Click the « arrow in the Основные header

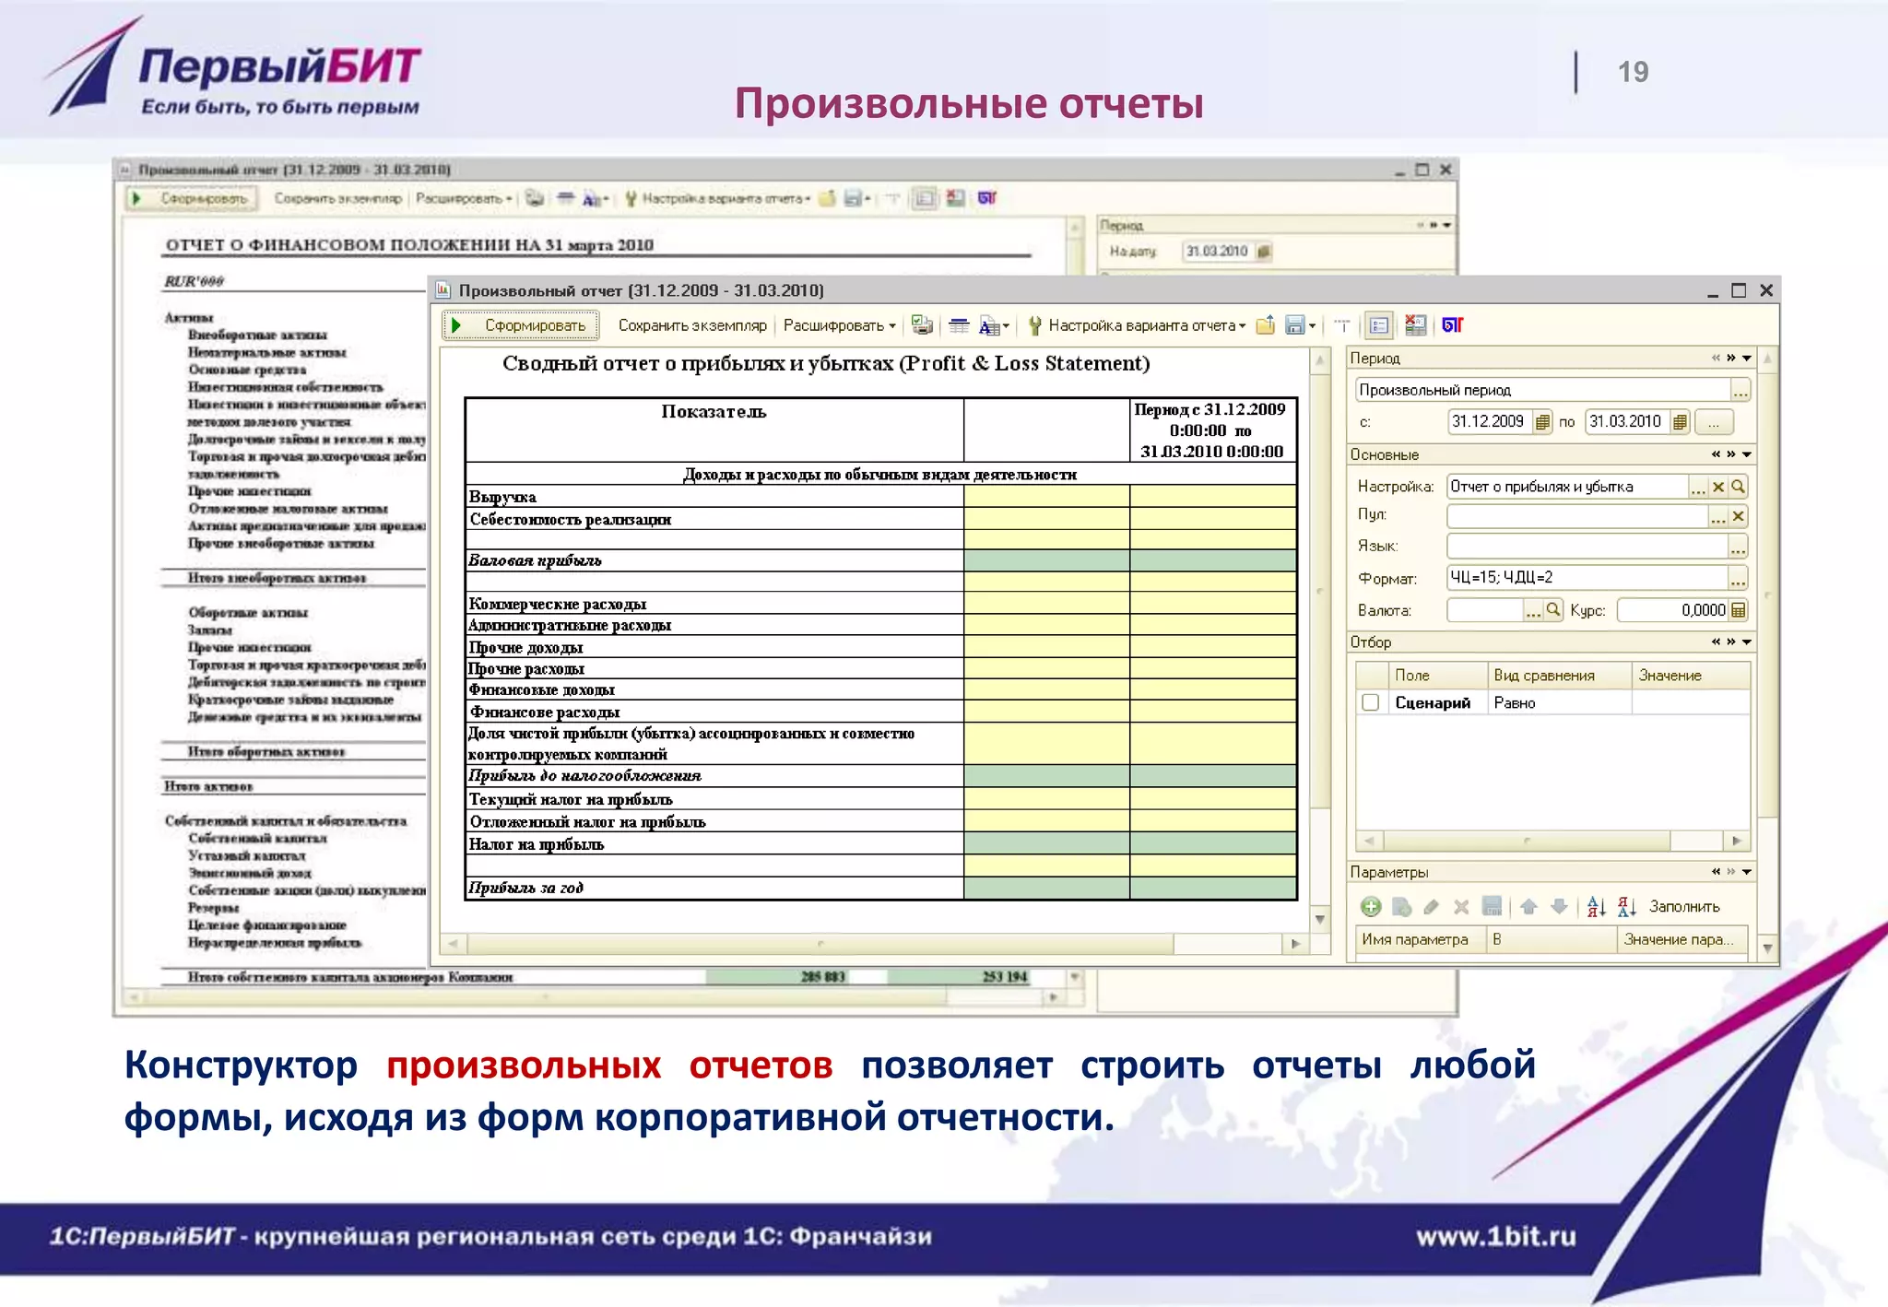(1716, 454)
